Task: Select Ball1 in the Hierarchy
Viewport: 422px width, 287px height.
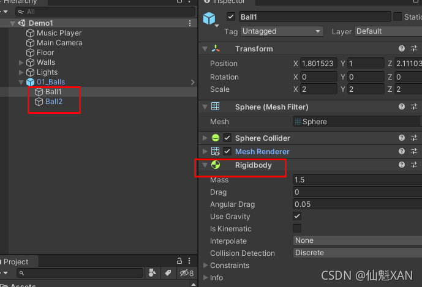Action: pyautogui.click(x=53, y=92)
